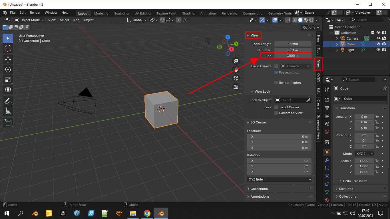Hide Light in viewport via eye icon
The width and height of the screenshot is (390, 219).
(x=378, y=50)
